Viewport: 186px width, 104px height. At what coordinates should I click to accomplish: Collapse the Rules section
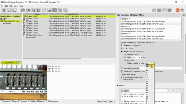point(118,86)
